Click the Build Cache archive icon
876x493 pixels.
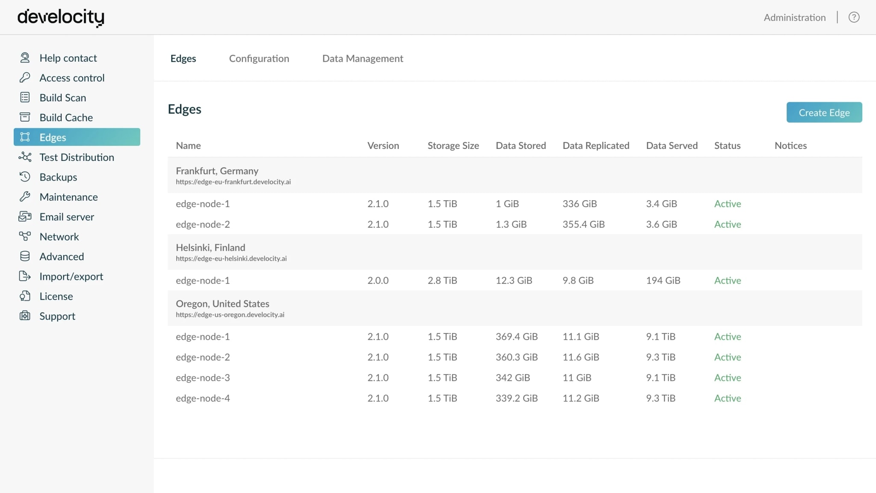point(25,117)
